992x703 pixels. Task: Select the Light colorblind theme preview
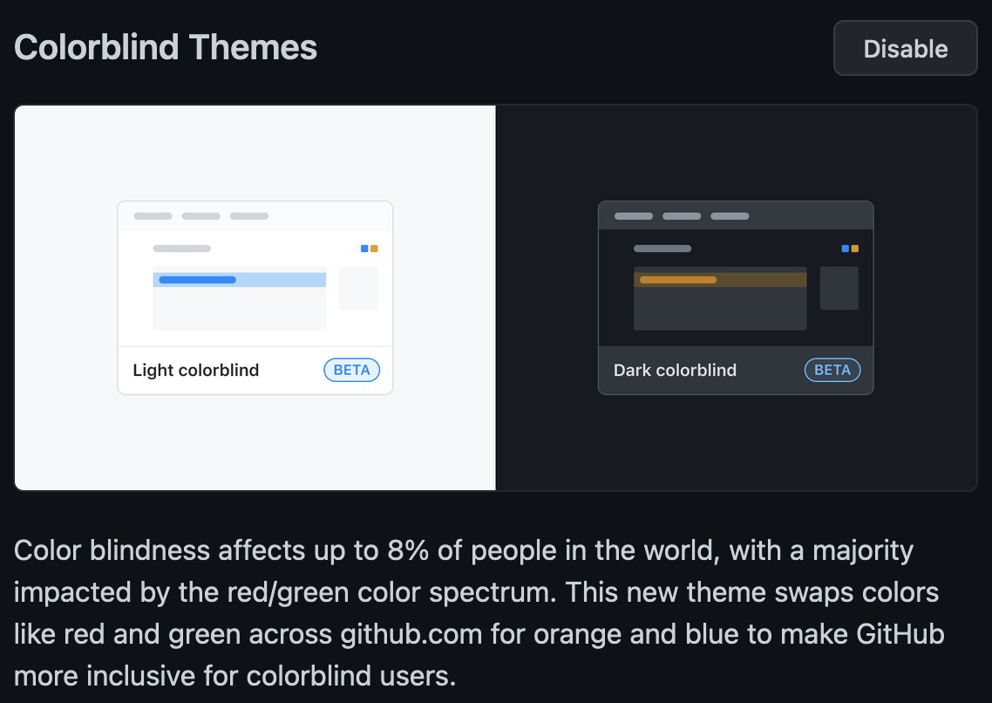[255, 298]
